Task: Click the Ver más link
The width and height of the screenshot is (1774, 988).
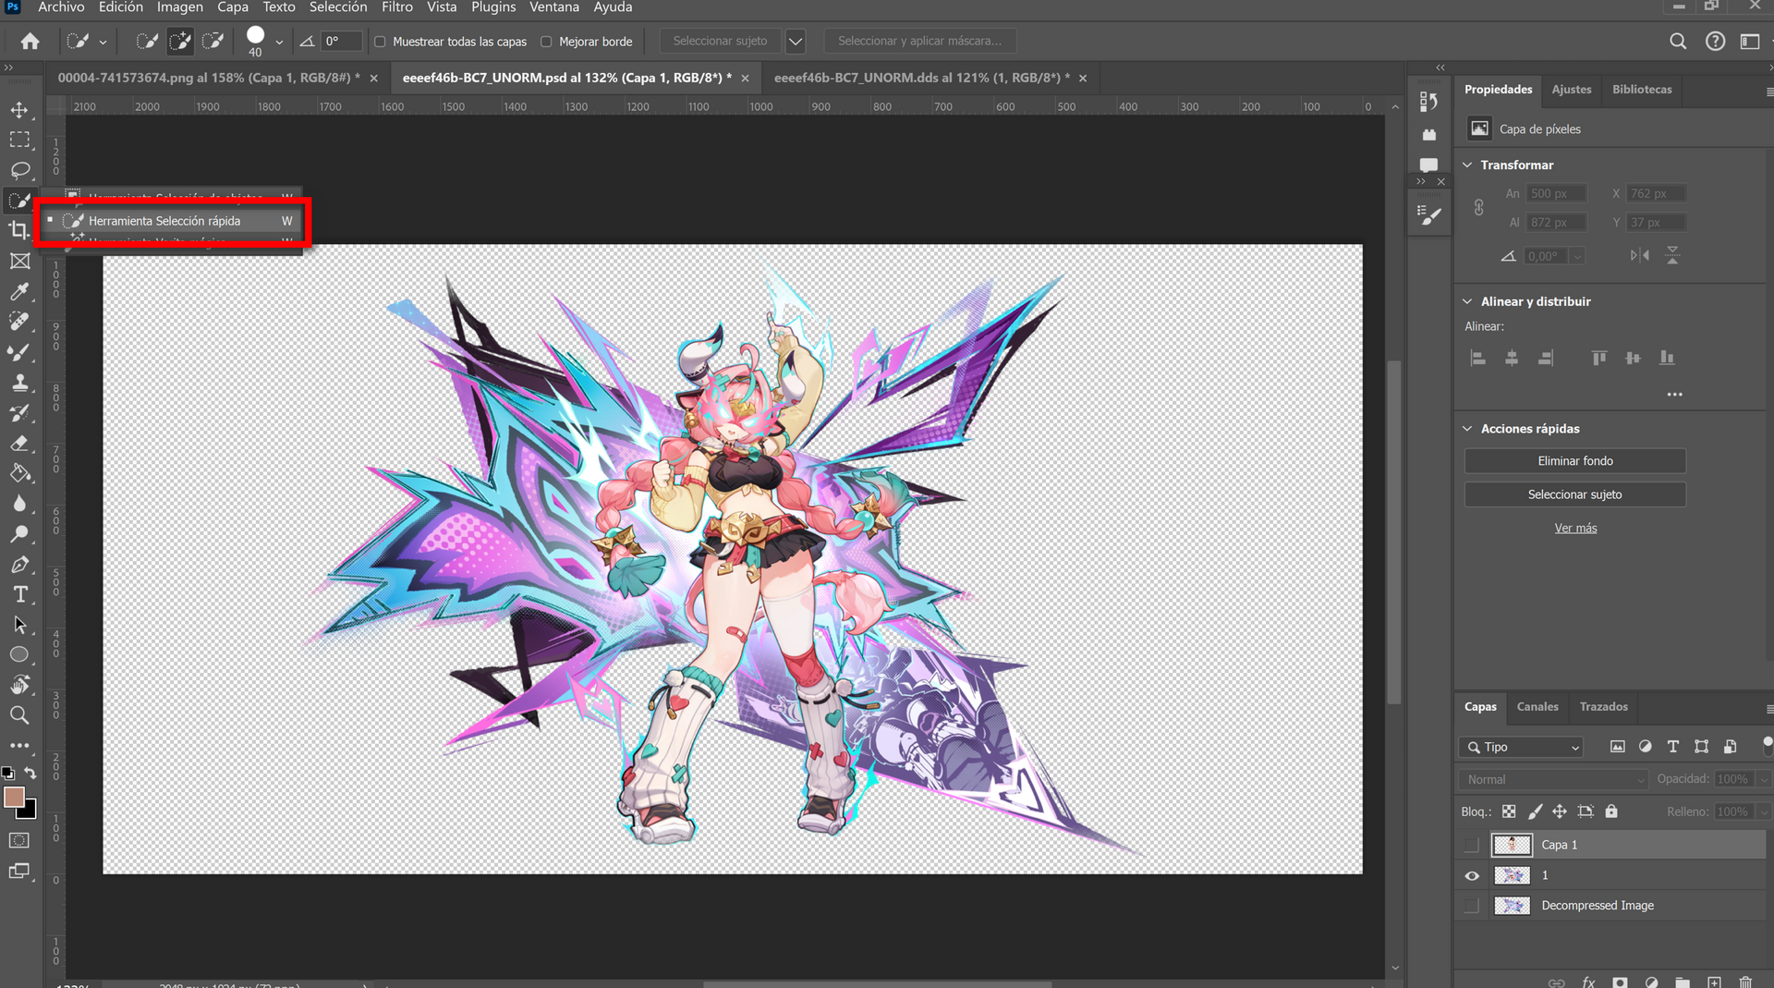Action: click(1575, 528)
